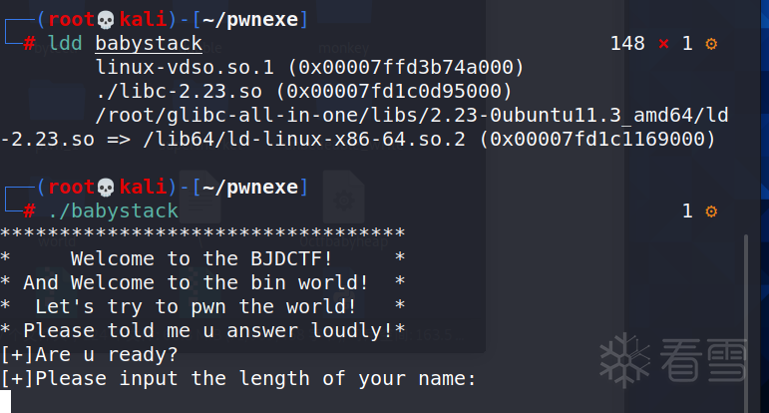Viewport: 769px width, 413px height.
Task: Click the red # symbol before ./babystack
Action: 30,211
